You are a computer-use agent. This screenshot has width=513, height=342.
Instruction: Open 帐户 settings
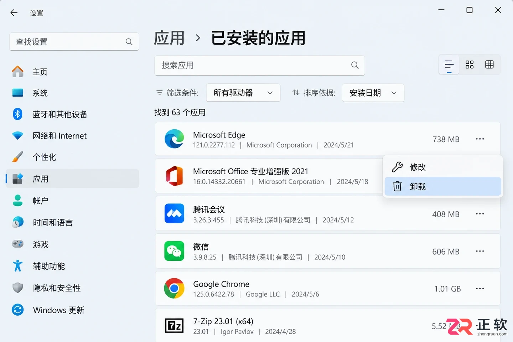(73, 201)
